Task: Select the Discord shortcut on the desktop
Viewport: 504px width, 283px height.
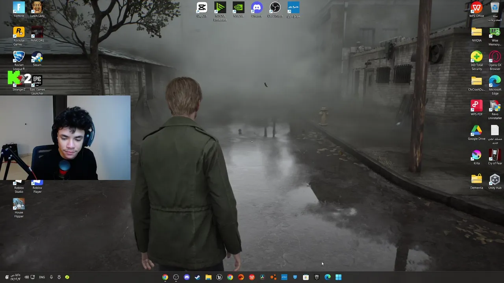Action: click(x=257, y=9)
